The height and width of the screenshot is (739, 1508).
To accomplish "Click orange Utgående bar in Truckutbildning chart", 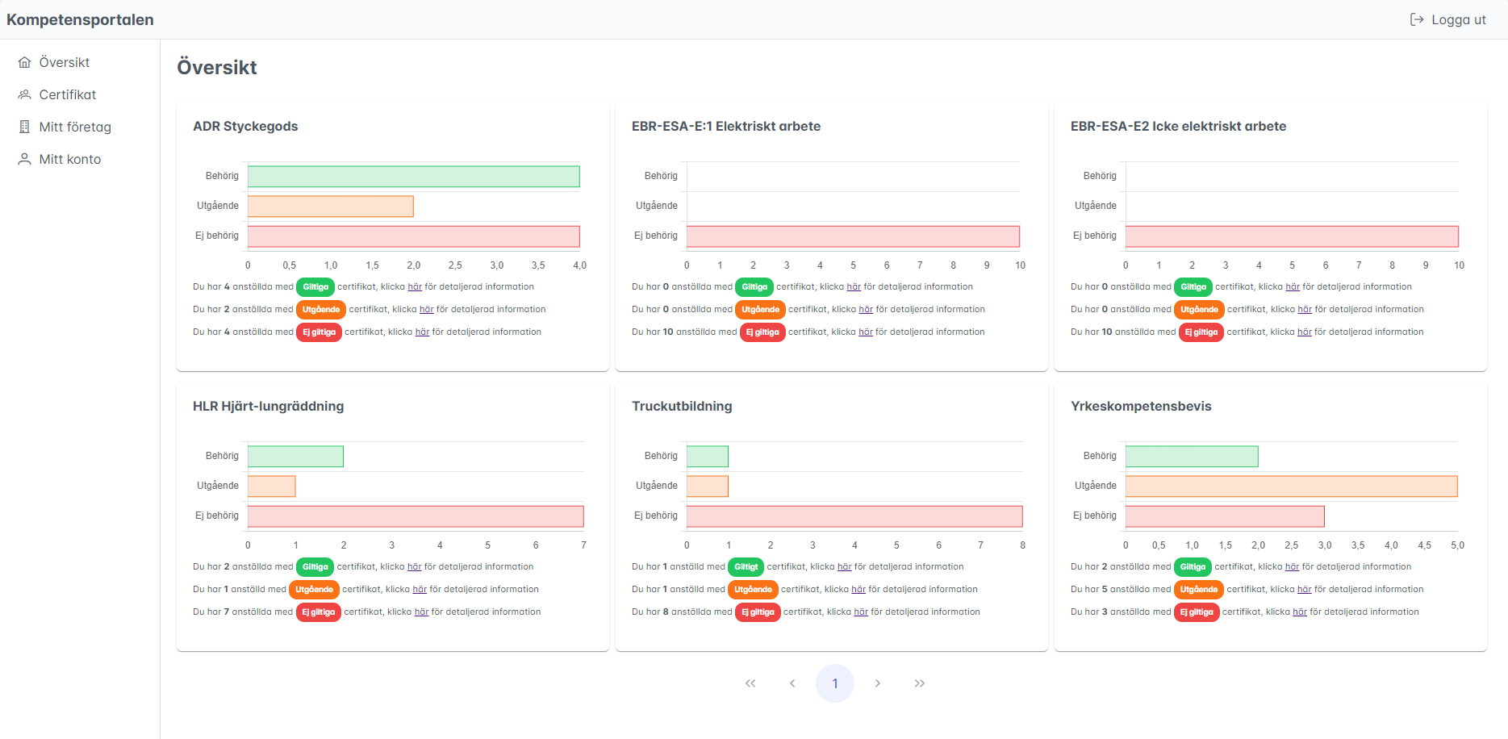I will point(708,486).
